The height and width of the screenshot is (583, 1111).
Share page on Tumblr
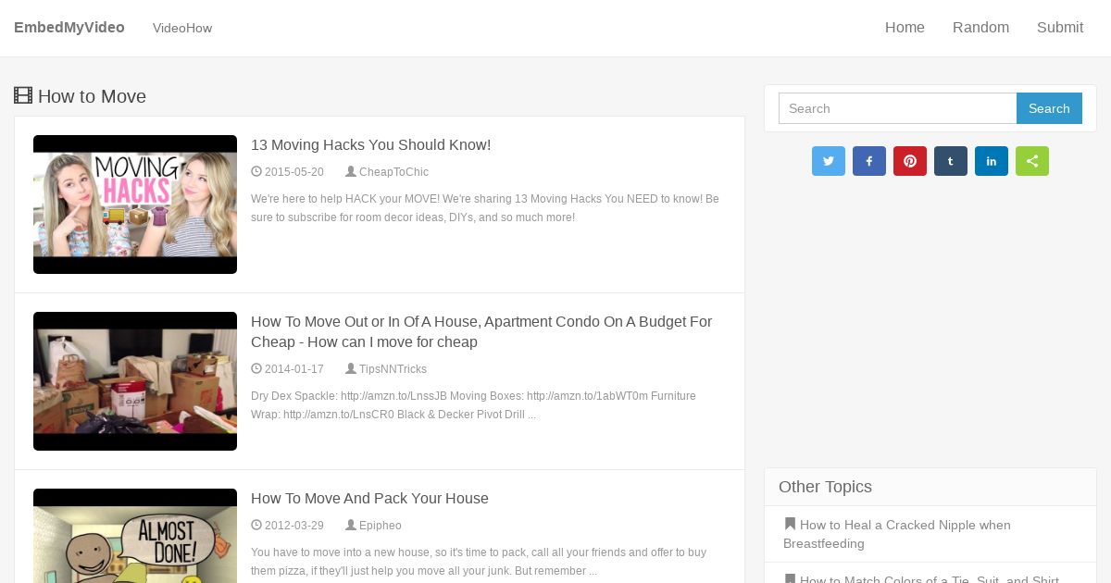950,161
